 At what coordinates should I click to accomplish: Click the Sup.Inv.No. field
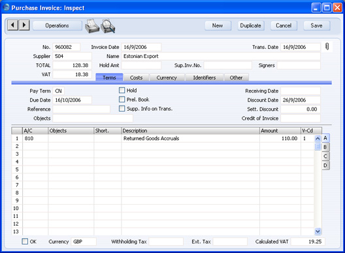pos(227,65)
